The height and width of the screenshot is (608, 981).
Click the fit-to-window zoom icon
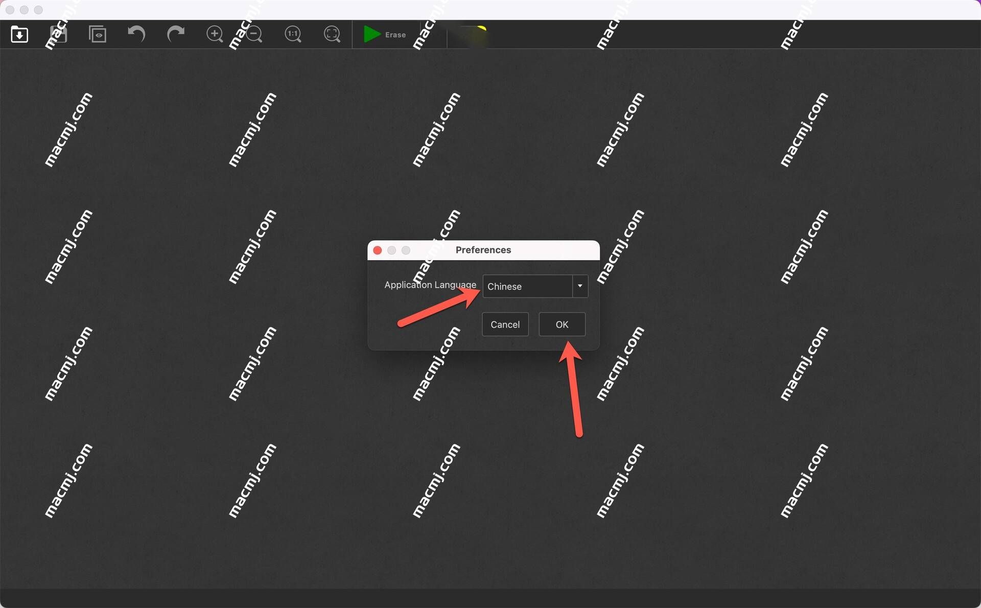tap(332, 36)
